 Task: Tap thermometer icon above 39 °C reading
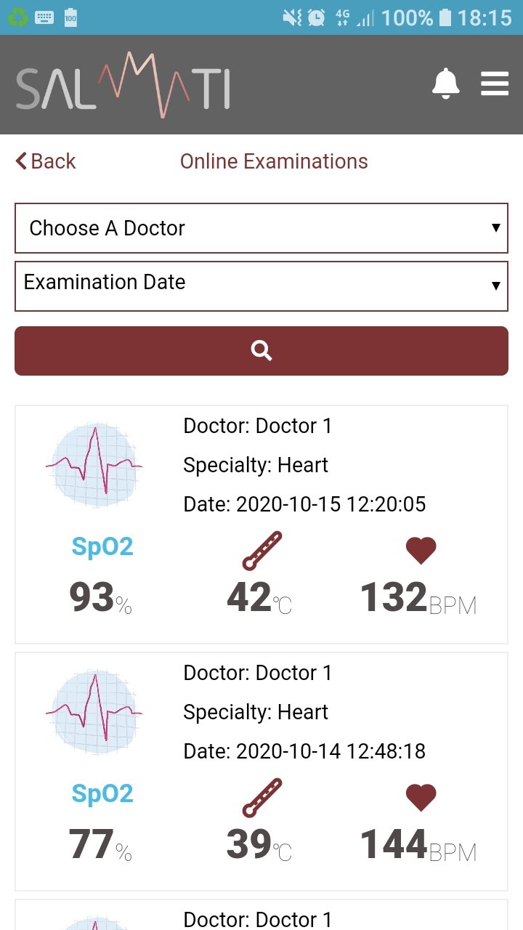(x=261, y=798)
